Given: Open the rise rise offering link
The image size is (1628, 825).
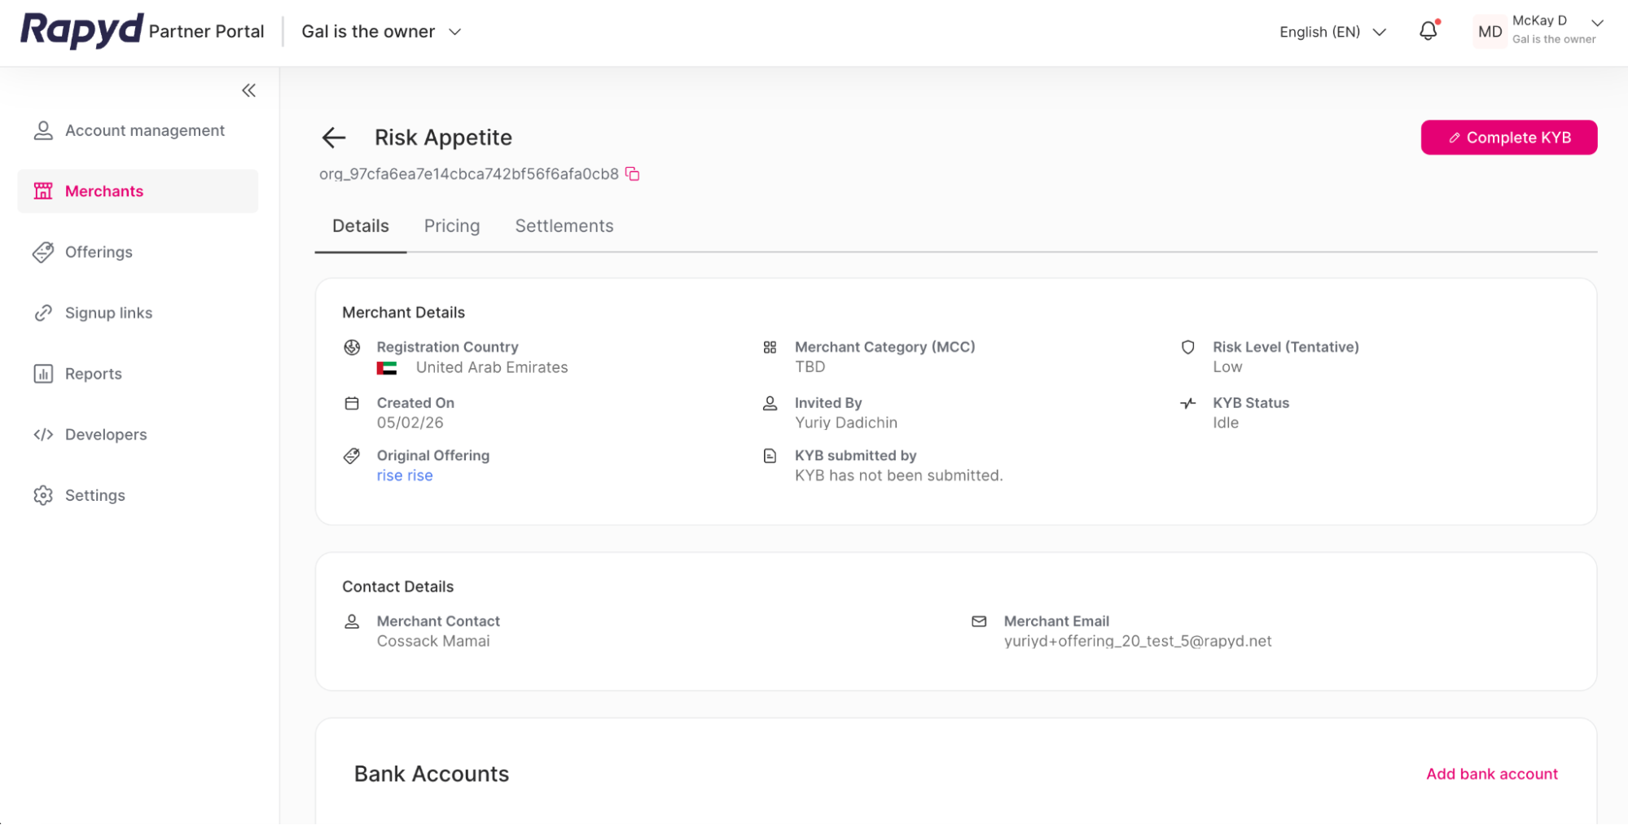Looking at the screenshot, I should coord(405,475).
